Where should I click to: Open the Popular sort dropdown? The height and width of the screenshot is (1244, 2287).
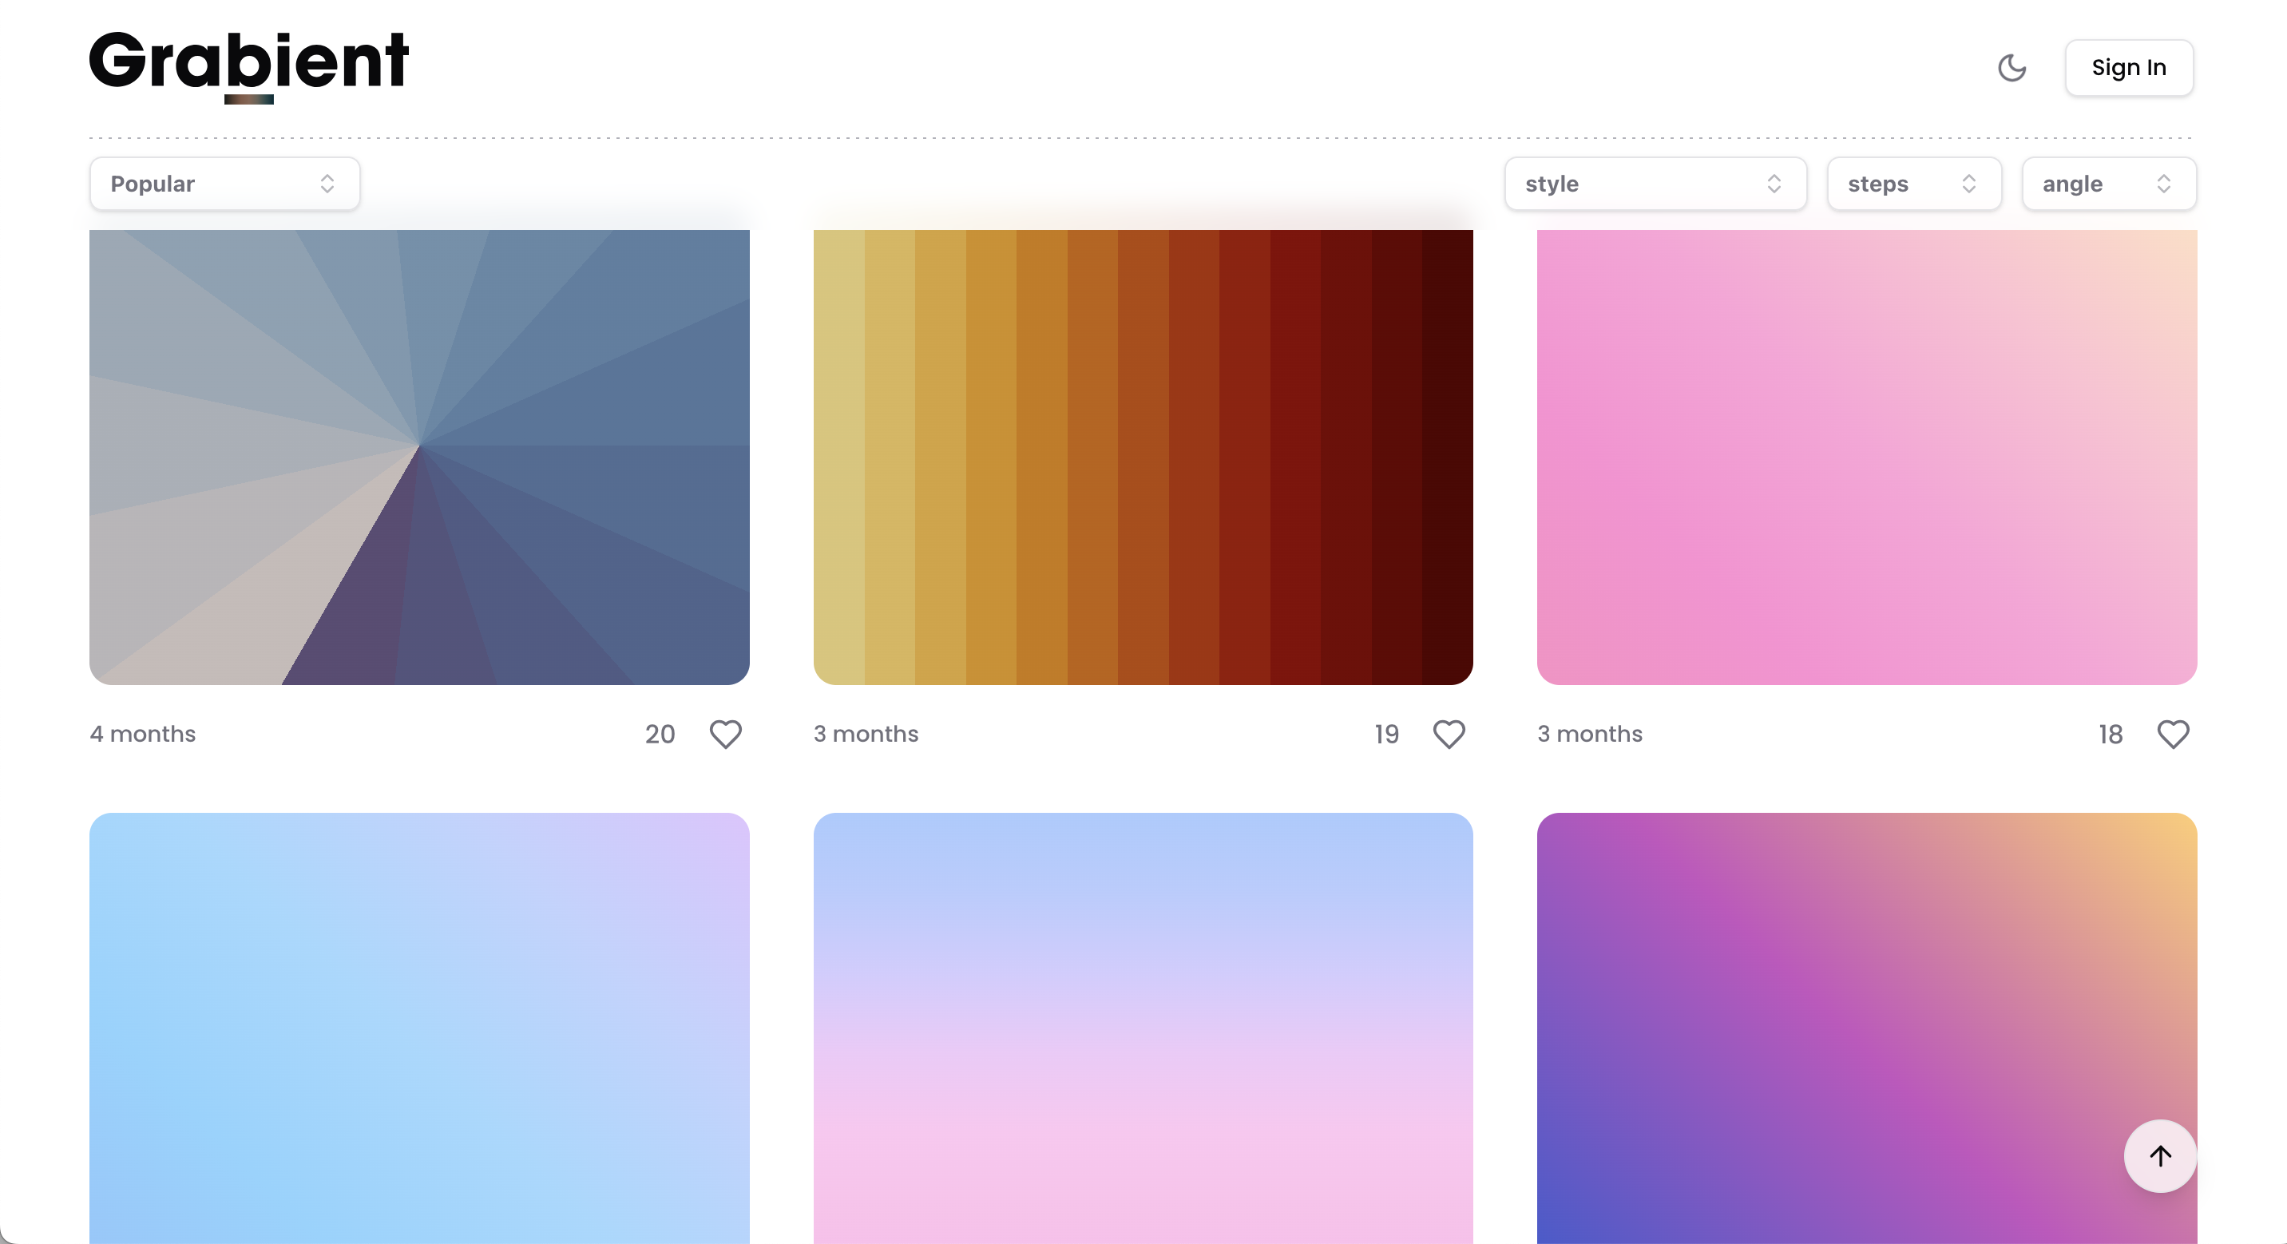(x=224, y=184)
